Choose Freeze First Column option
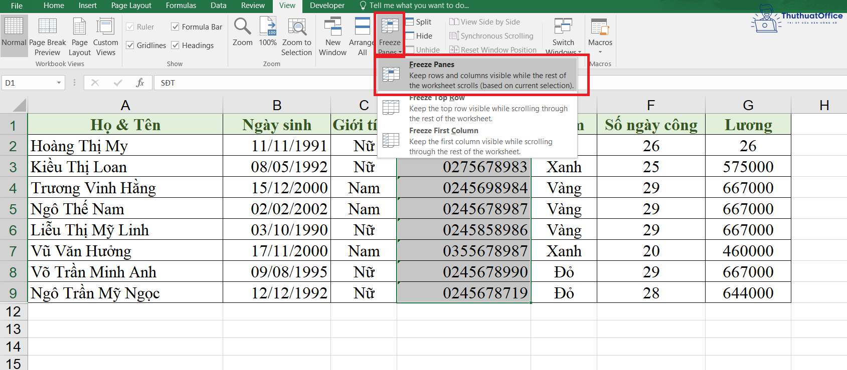The height and width of the screenshot is (370, 847). pyautogui.click(x=476, y=141)
